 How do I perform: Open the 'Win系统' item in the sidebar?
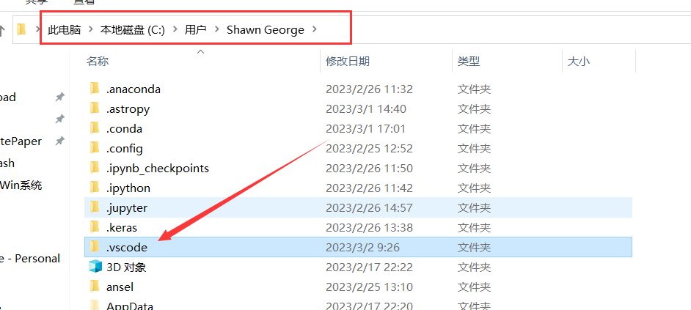[21, 185]
